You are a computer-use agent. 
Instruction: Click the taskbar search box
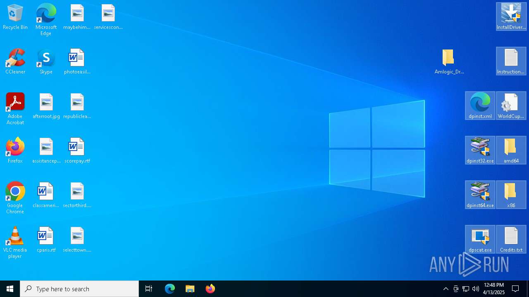click(x=79, y=289)
